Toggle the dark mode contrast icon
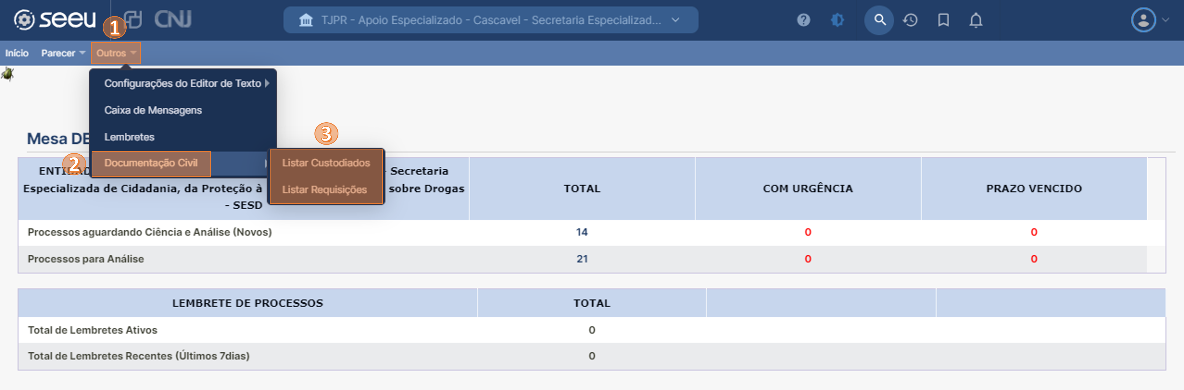Image resolution: width=1184 pixels, height=390 pixels. pos(837,20)
